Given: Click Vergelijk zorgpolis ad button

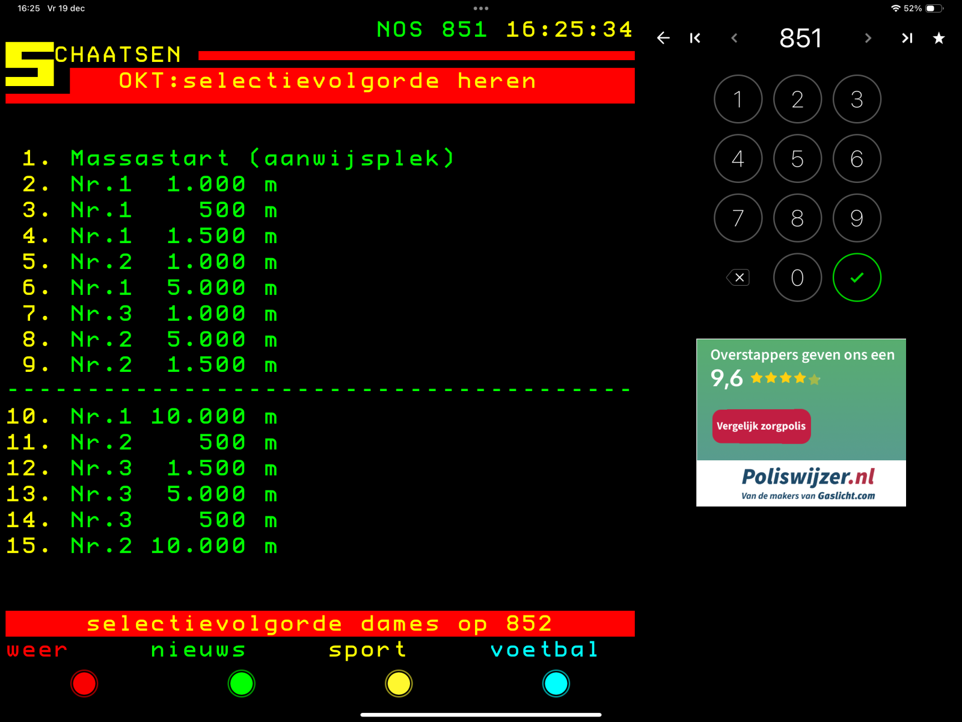Looking at the screenshot, I should tap(761, 427).
